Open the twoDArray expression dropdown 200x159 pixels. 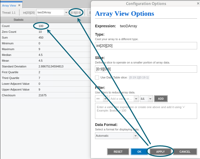66,13
